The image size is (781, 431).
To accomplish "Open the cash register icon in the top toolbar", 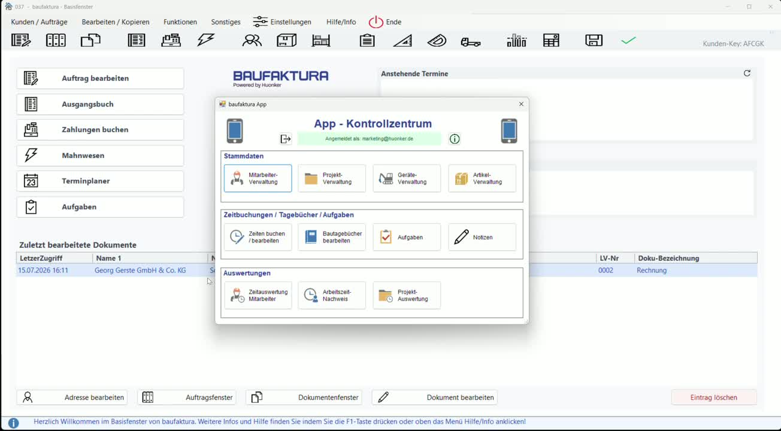I will coord(171,41).
